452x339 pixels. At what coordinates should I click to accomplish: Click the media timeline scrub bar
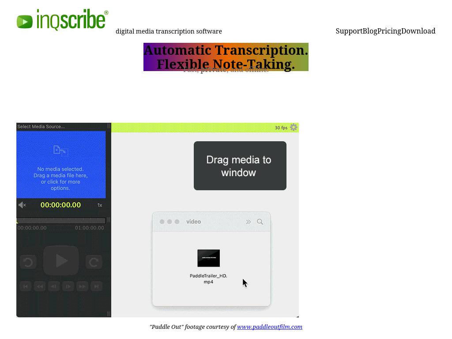61,221
